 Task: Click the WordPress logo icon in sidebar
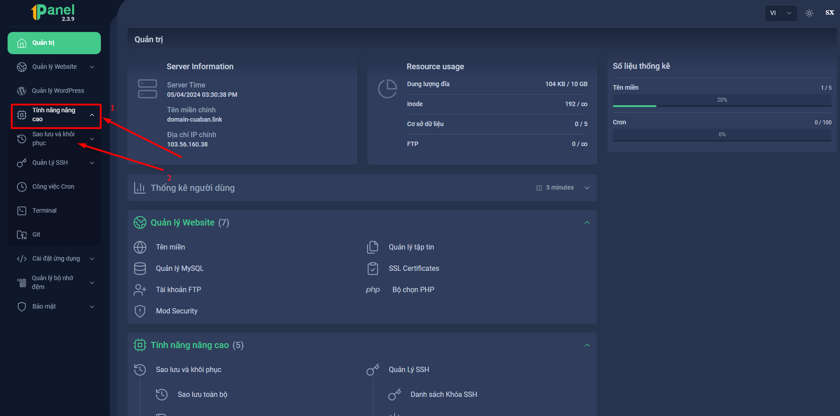pyautogui.click(x=22, y=91)
